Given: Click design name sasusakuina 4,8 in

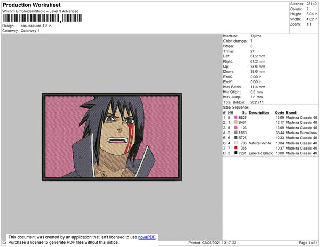Looking at the screenshot, I should pos(36,26).
